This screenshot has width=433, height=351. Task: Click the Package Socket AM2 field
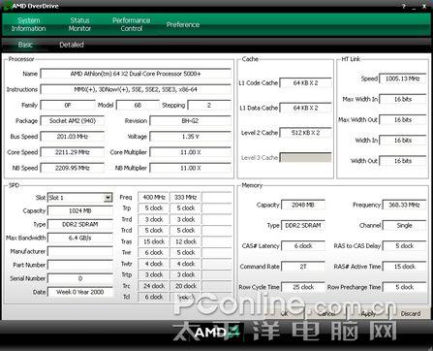pos(73,121)
